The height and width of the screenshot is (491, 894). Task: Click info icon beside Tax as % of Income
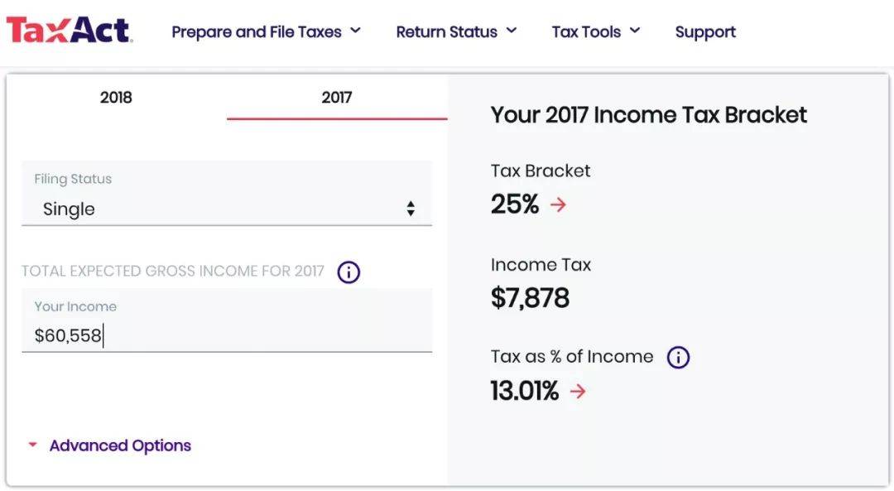pos(678,357)
